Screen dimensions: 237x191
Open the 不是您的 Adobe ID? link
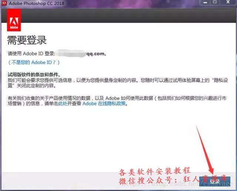coord(34,62)
